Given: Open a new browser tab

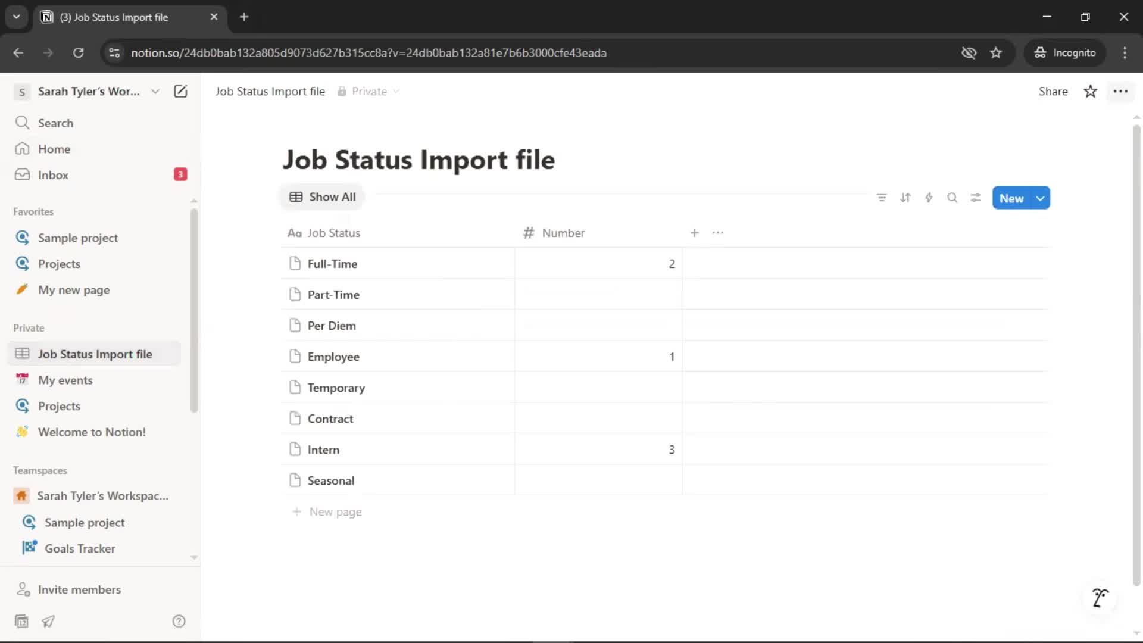Looking at the screenshot, I should pyautogui.click(x=244, y=17).
